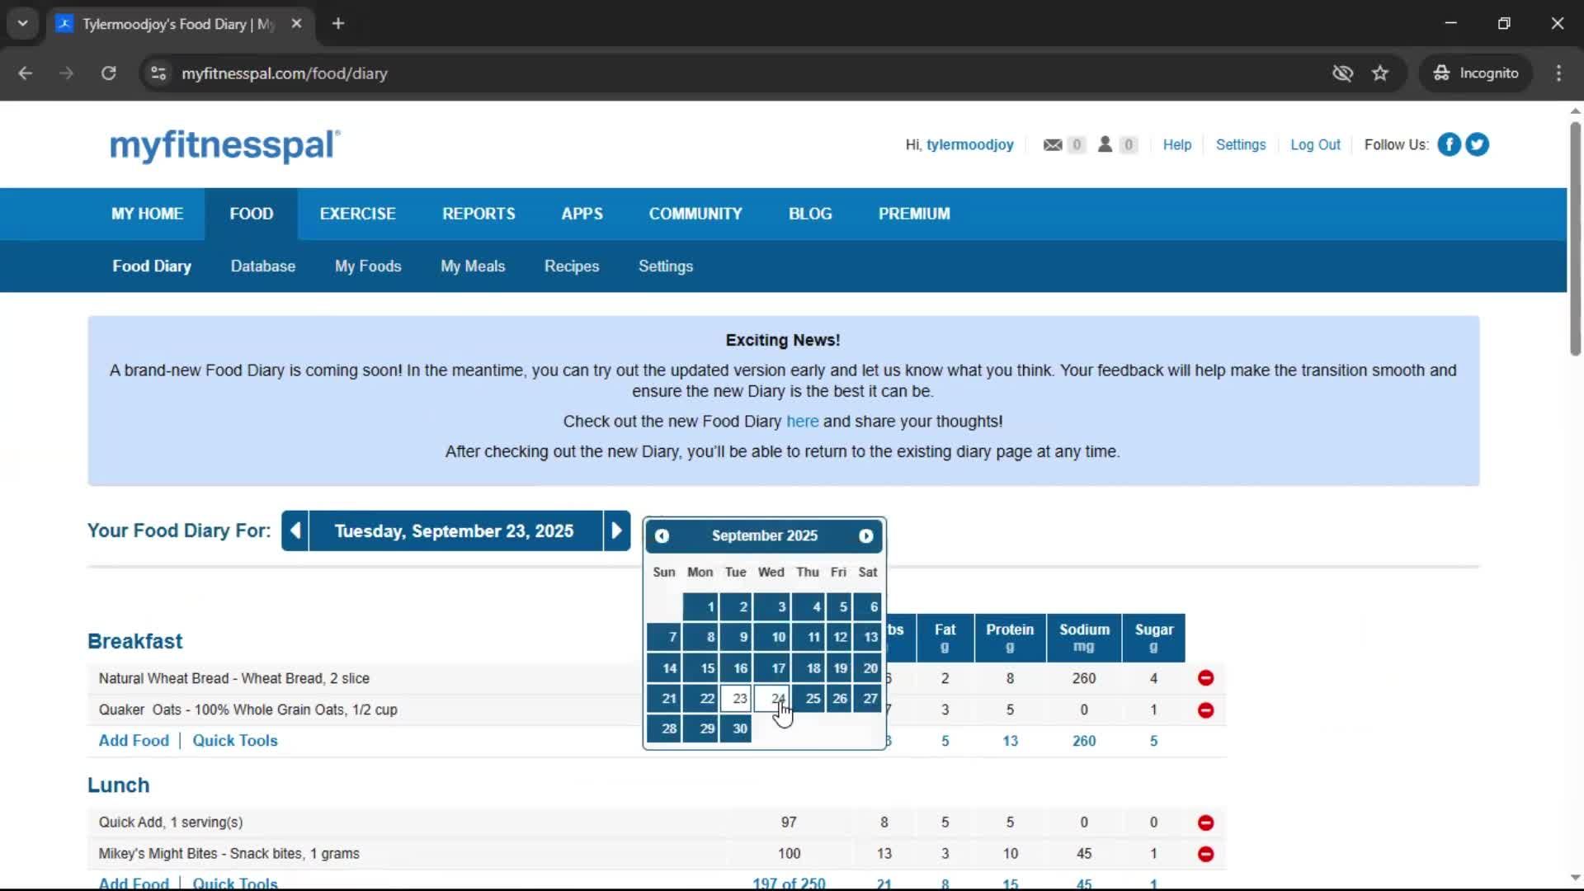Click the myfitnesspal logo

(224, 145)
